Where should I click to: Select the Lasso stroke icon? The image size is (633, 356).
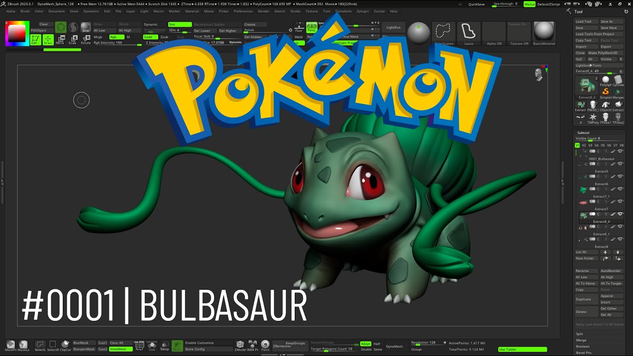click(468, 34)
